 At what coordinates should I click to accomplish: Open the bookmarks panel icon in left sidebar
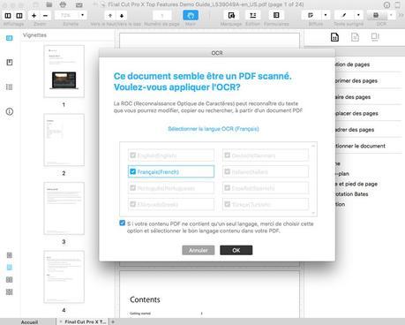coord(10,62)
